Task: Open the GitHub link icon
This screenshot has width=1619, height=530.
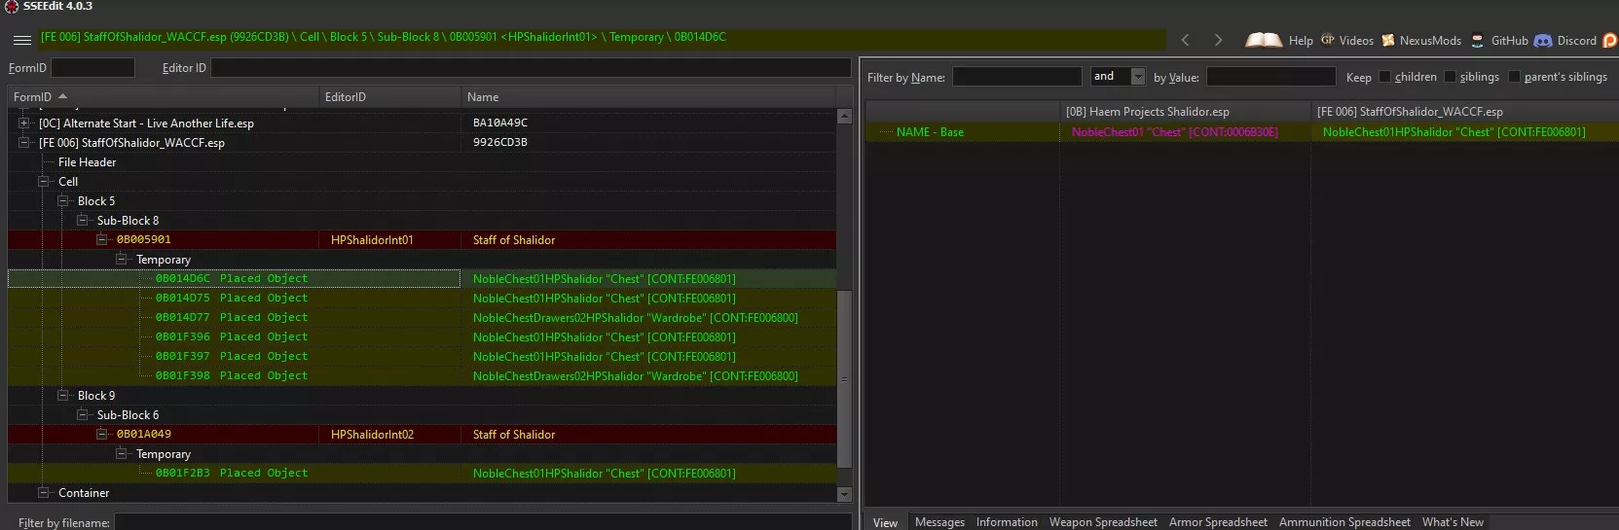Action: click(x=1477, y=40)
